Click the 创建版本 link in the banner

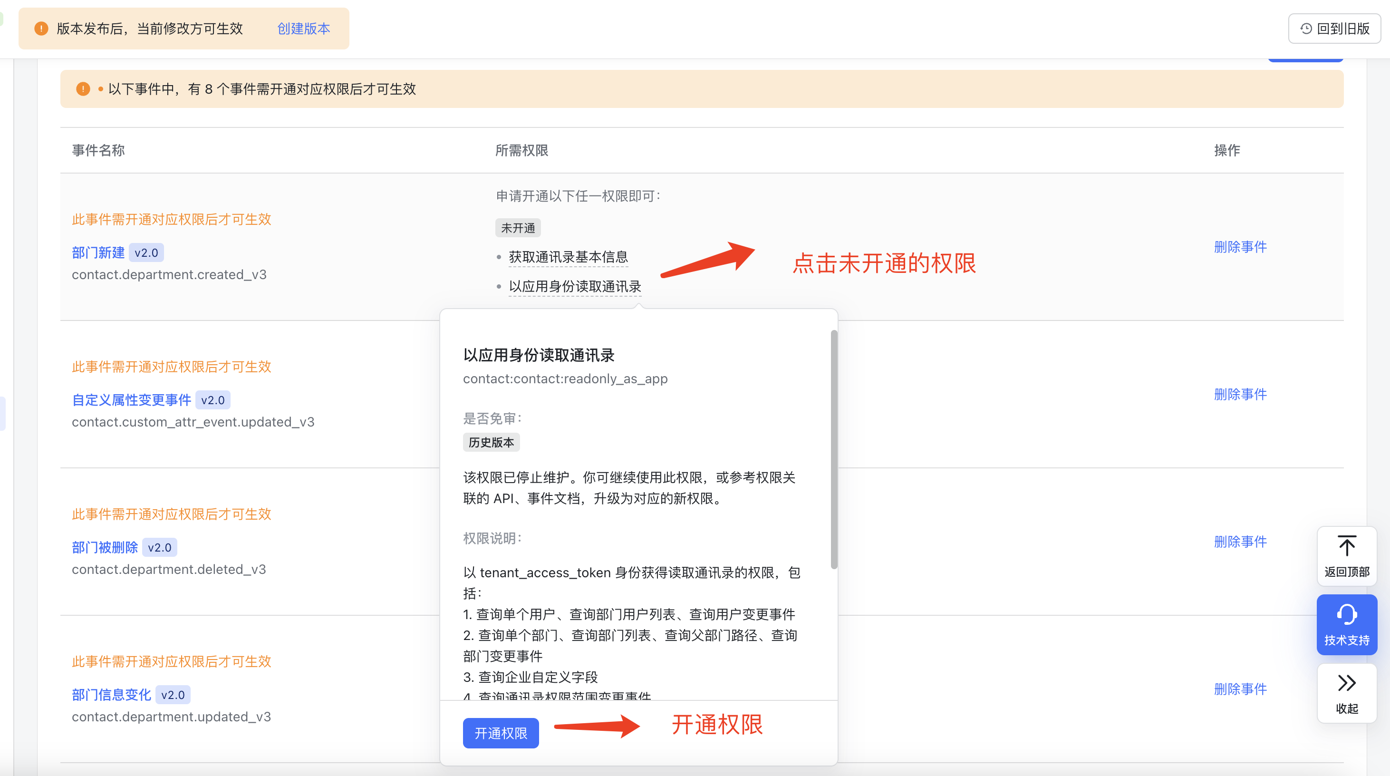pos(303,29)
